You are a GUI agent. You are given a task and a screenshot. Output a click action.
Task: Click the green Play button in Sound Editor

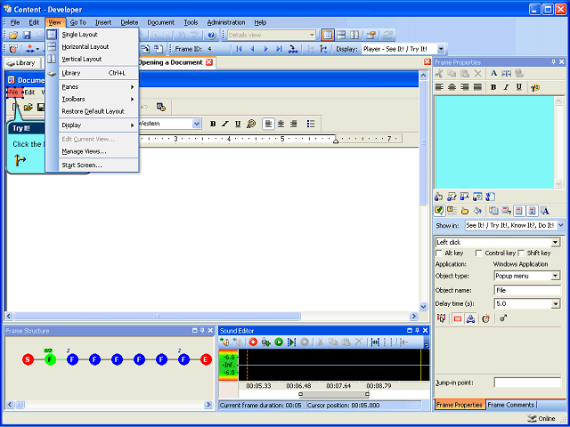click(279, 342)
